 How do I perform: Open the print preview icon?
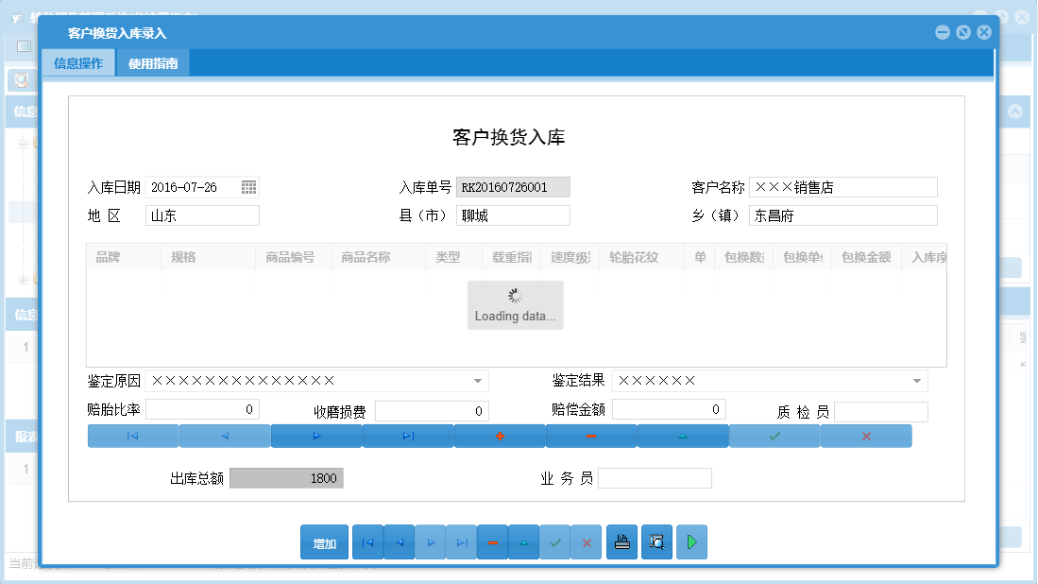(x=656, y=542)
